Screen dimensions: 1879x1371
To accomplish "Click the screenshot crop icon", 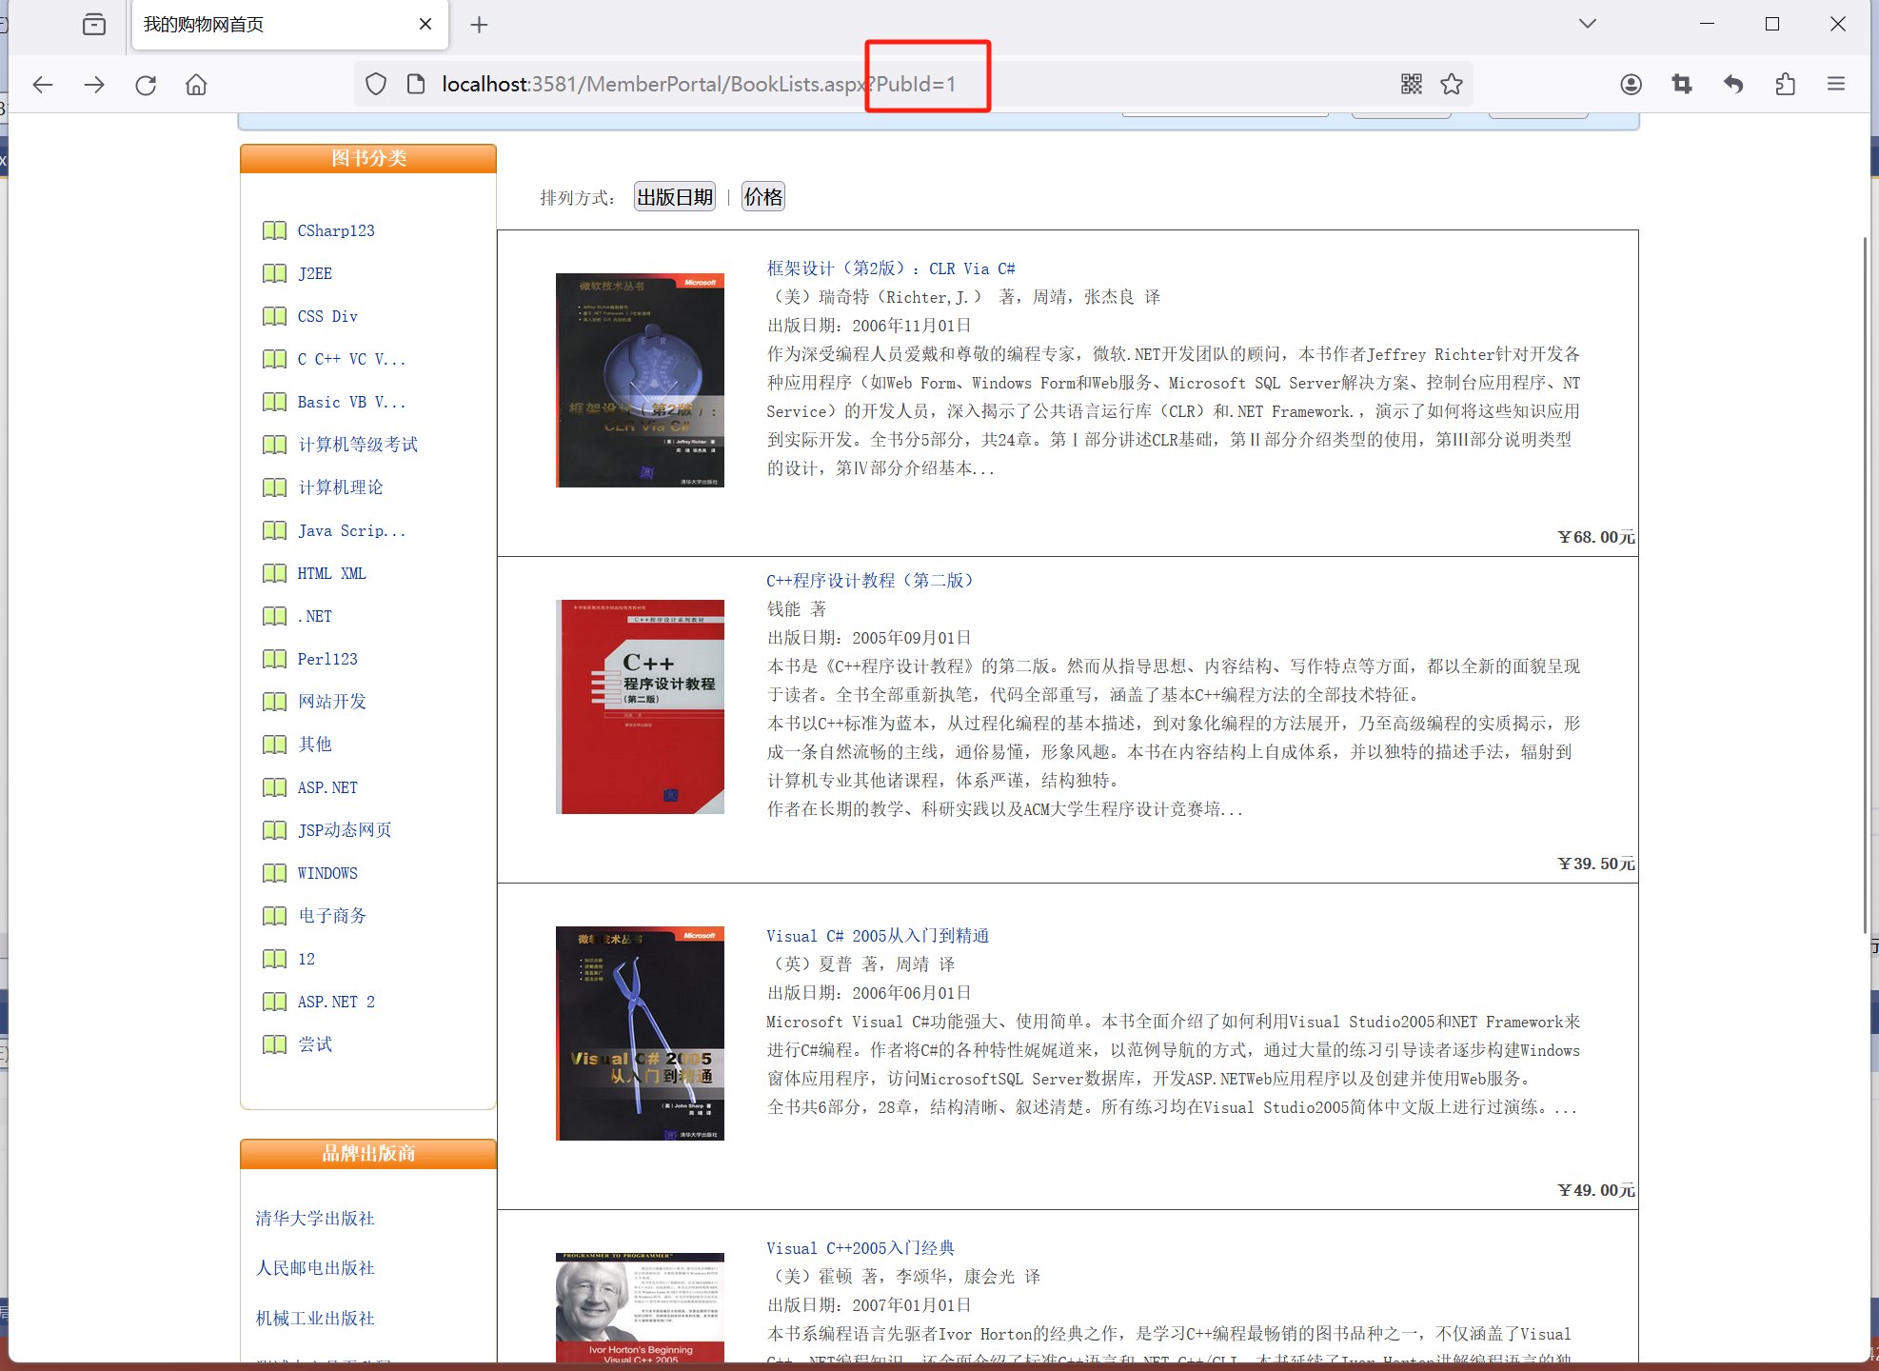I will pos(1682,84).
